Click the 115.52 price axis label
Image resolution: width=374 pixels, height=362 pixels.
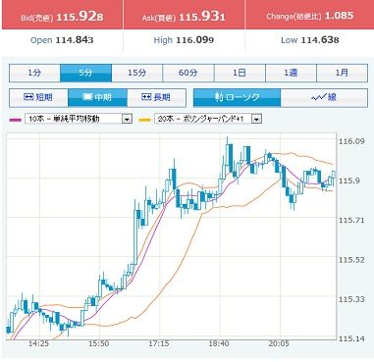[351, 260]
